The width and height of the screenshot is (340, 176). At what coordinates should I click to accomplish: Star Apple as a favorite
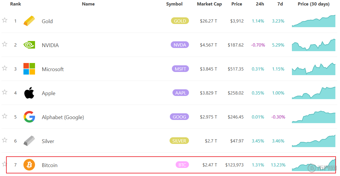tap(5, 92)
